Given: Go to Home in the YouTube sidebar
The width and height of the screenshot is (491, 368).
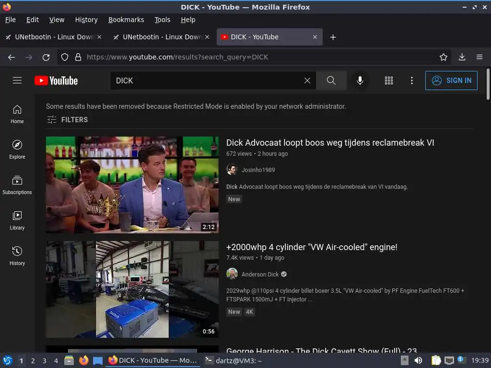Looking at the screenshot, I should [x=17, y=114].
